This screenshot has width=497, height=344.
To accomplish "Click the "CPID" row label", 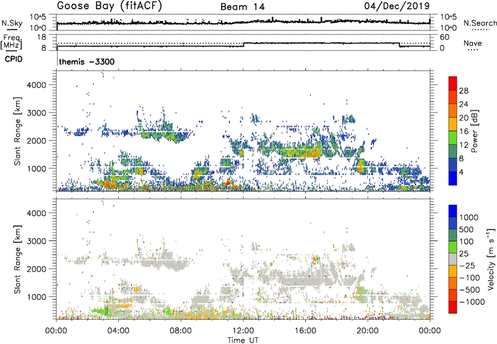I will pos(14,59).
